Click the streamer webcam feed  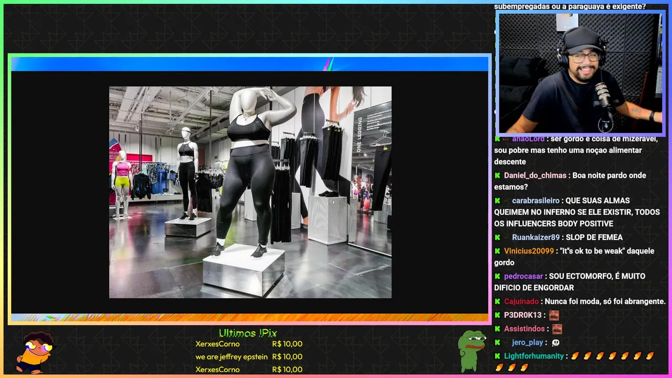point(580,73)
